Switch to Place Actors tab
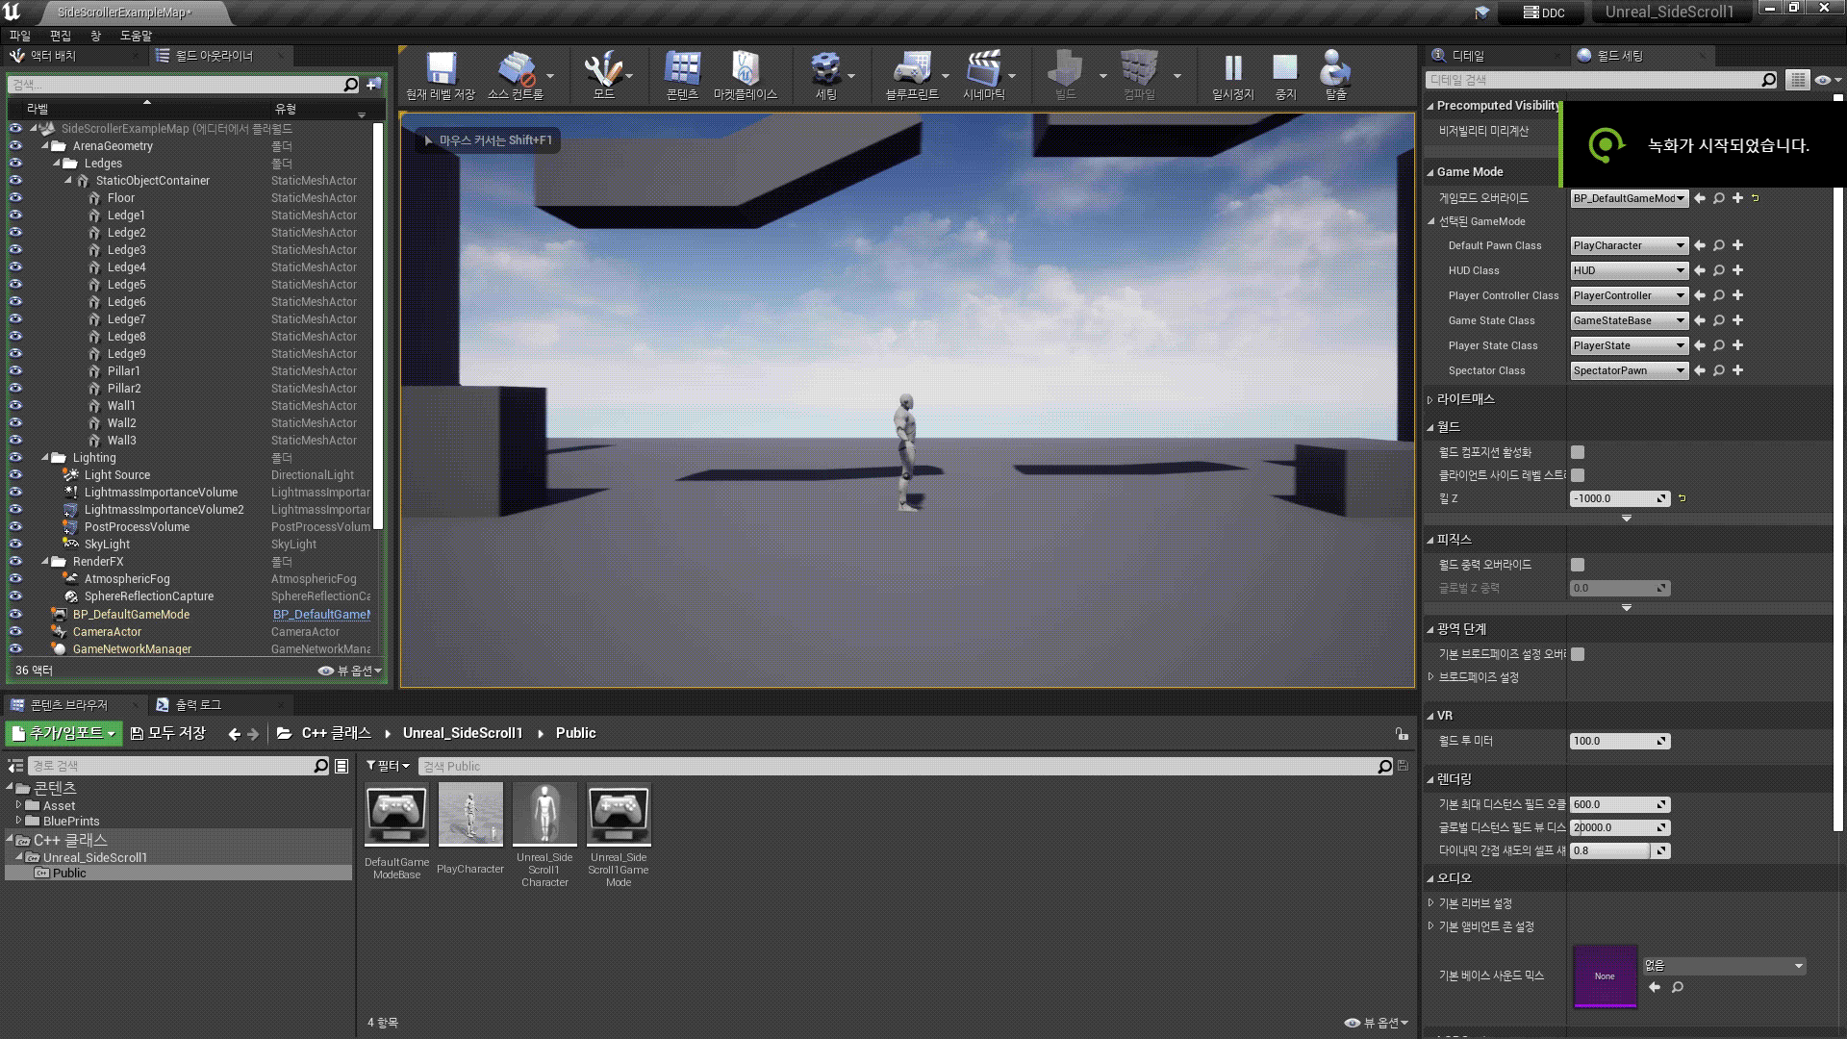 pyautogui.click(x=52, y=56)
